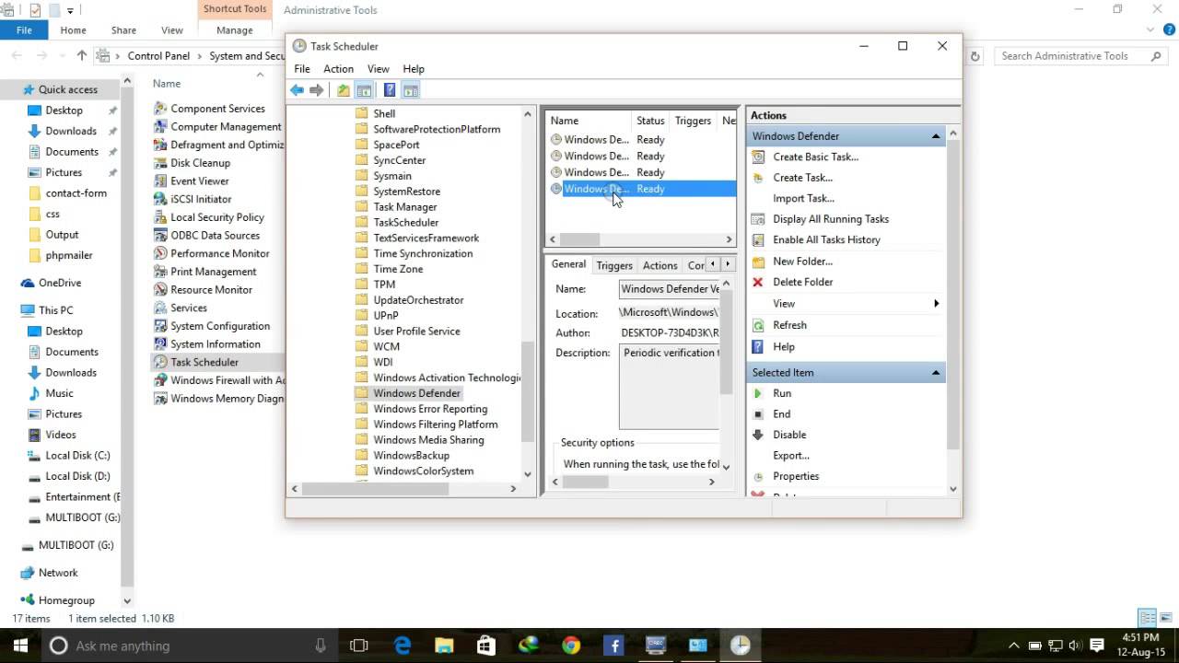Click the Back arrow in Task Scheduler toolbar
This screenshot has width=1179, height=663.
(297, 90)
